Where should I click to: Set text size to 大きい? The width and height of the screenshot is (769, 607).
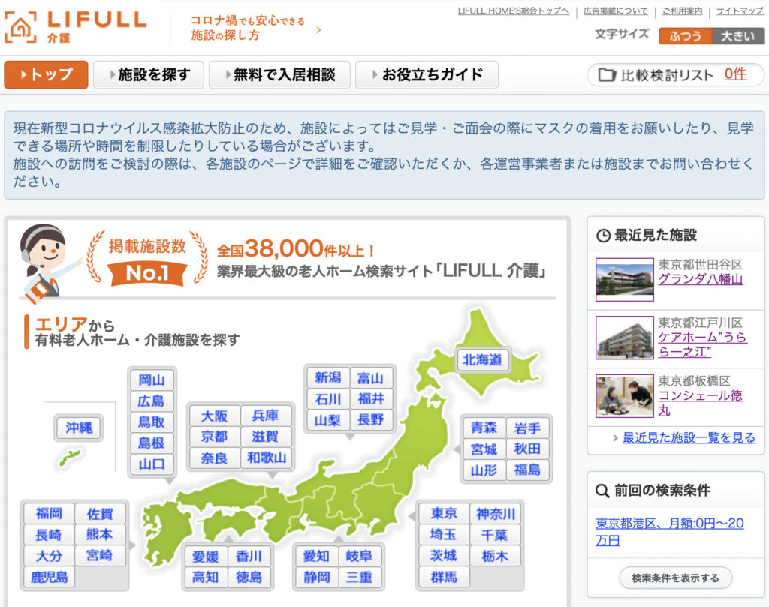tap(738, 36)
